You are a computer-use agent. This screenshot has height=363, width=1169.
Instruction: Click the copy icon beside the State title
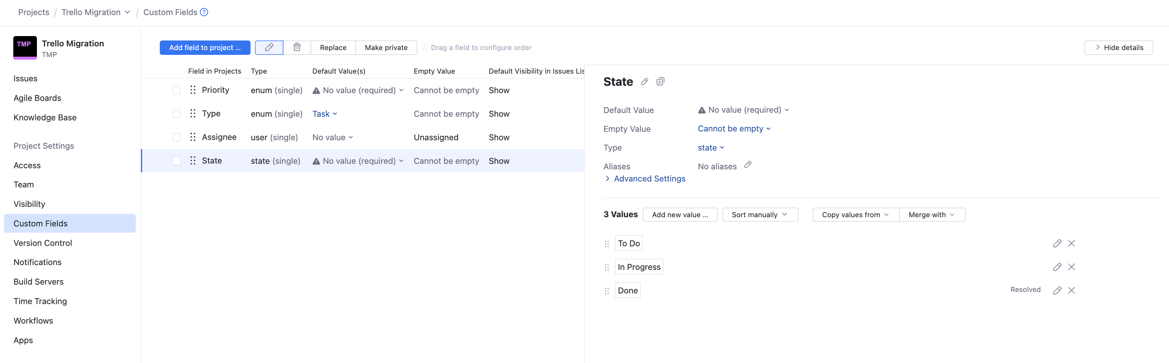click(x=660, y=81)
